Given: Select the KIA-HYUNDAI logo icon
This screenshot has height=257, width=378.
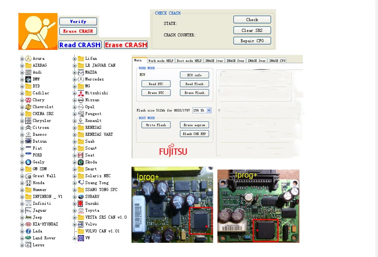Looking at the screenshot, I should tap(28, 224).
